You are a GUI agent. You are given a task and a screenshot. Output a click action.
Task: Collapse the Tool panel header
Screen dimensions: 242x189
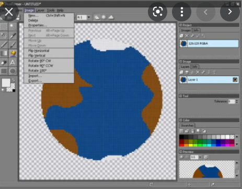click(181, 96)
